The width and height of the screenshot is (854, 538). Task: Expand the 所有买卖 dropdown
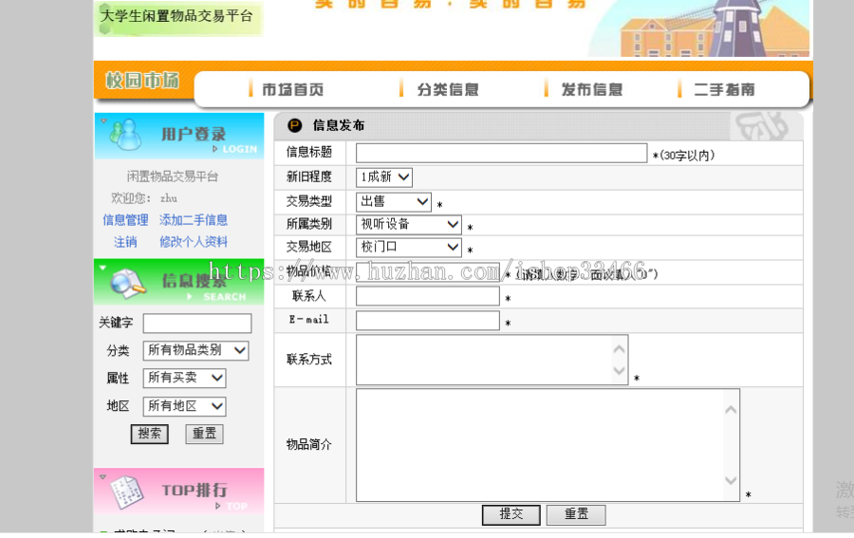point(185,378)
